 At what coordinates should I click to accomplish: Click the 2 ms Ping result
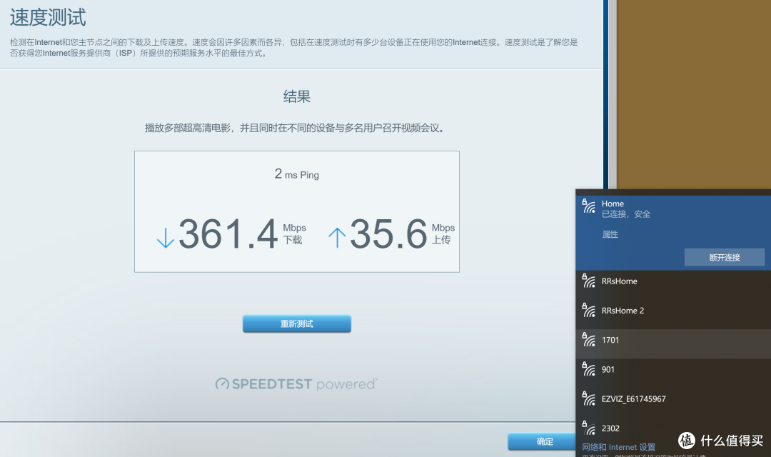click(296, 174)
